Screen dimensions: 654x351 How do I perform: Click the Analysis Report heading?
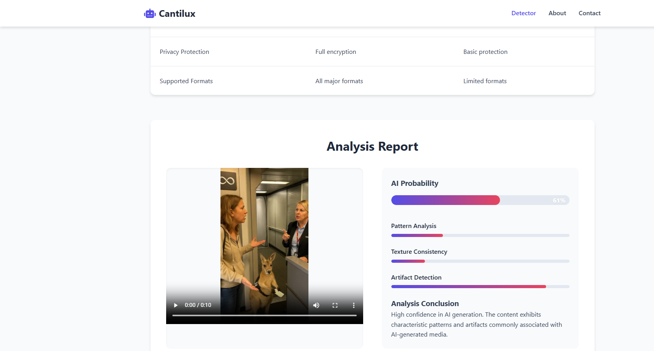pyautogui.click(x=372, y=146)
